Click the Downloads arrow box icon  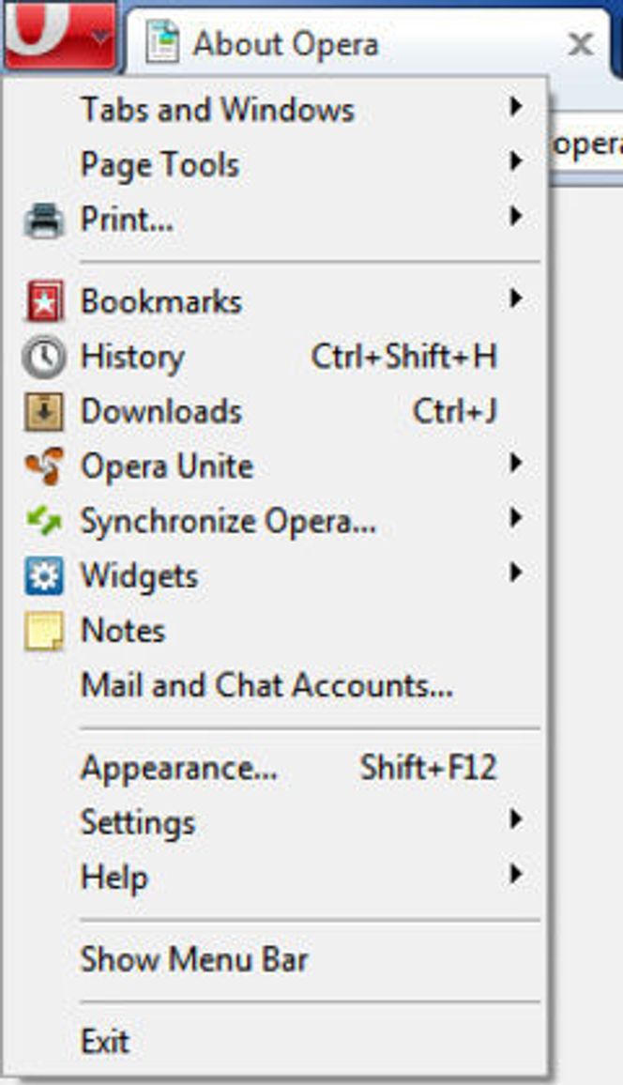click(x=44, y=412)
